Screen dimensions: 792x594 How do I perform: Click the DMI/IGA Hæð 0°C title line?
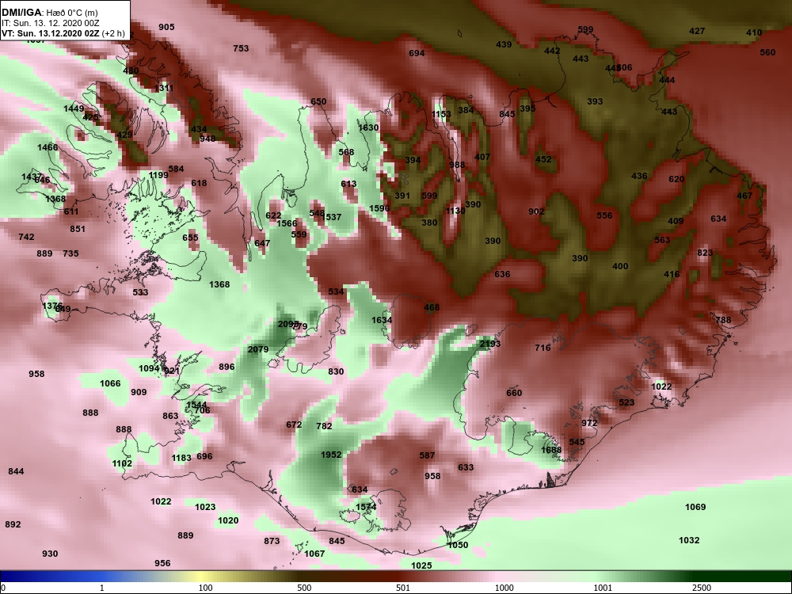[x=49, y=12]
